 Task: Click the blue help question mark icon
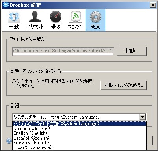pyautogui.click(x=9, y=141)
